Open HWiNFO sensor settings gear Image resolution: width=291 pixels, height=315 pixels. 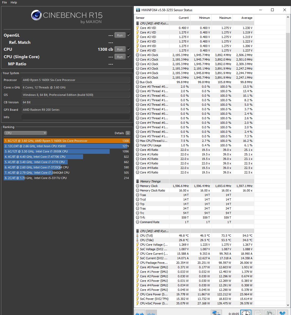click(x=270, y=313)
